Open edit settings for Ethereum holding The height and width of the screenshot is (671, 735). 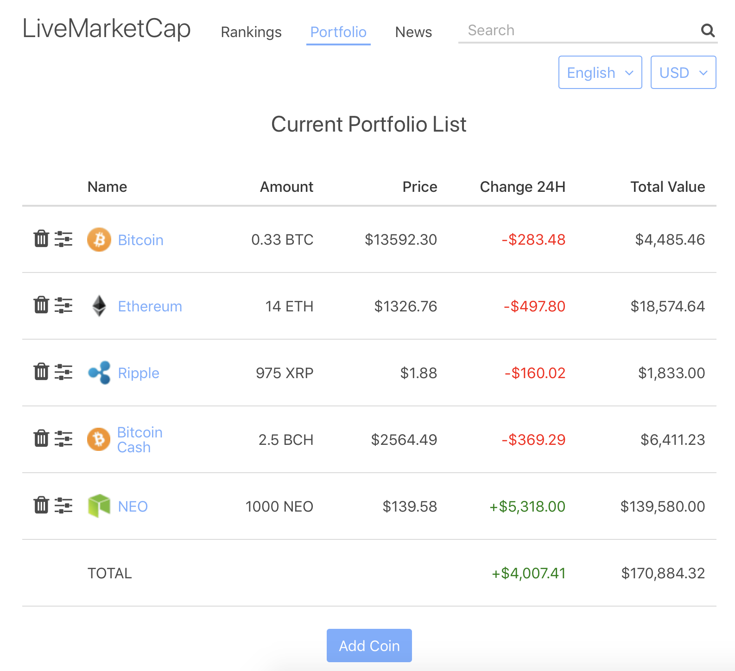(63, 306)
